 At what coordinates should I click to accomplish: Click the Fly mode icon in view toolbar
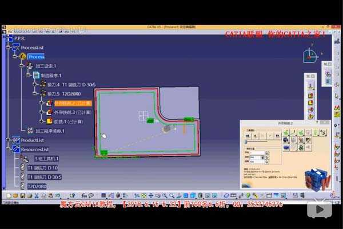point(137,195)
